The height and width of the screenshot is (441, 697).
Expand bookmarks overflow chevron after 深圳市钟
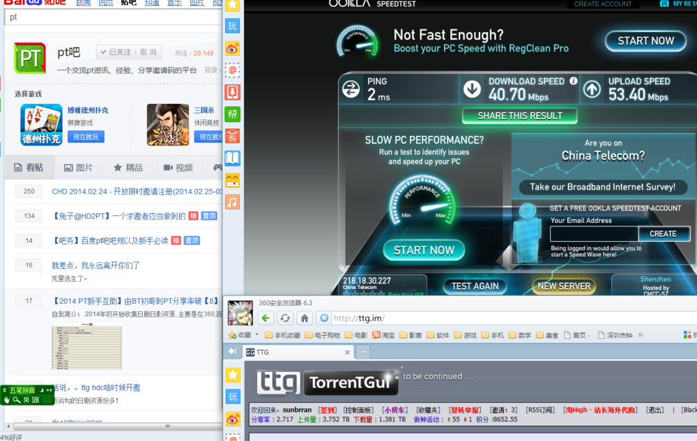coord(641,335)
